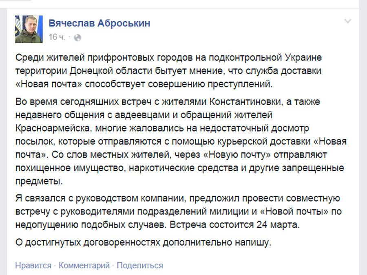The image size is (367, 275).
Task: Open the author name Вячеслав Аброськин
Action: (x=99, y=23)
